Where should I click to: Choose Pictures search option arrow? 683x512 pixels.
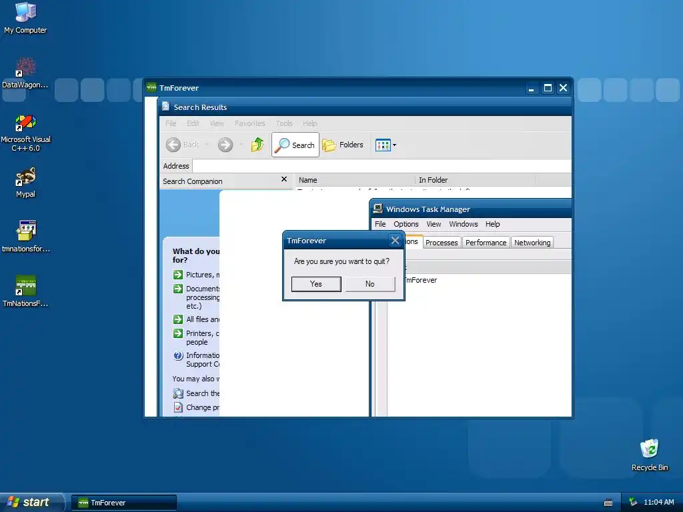click(177, 274)
